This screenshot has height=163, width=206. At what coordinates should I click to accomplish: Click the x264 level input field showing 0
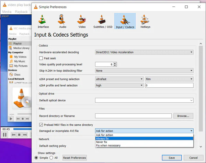coord(169,85)
